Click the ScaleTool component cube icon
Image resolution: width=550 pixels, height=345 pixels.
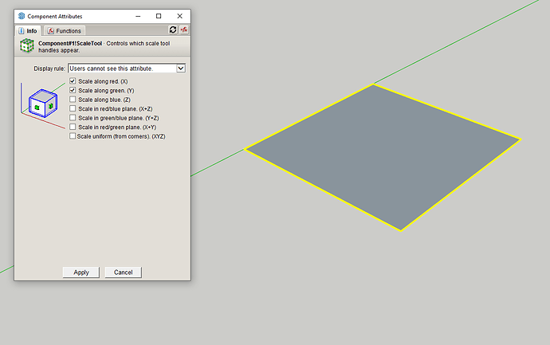pos(26,46)
